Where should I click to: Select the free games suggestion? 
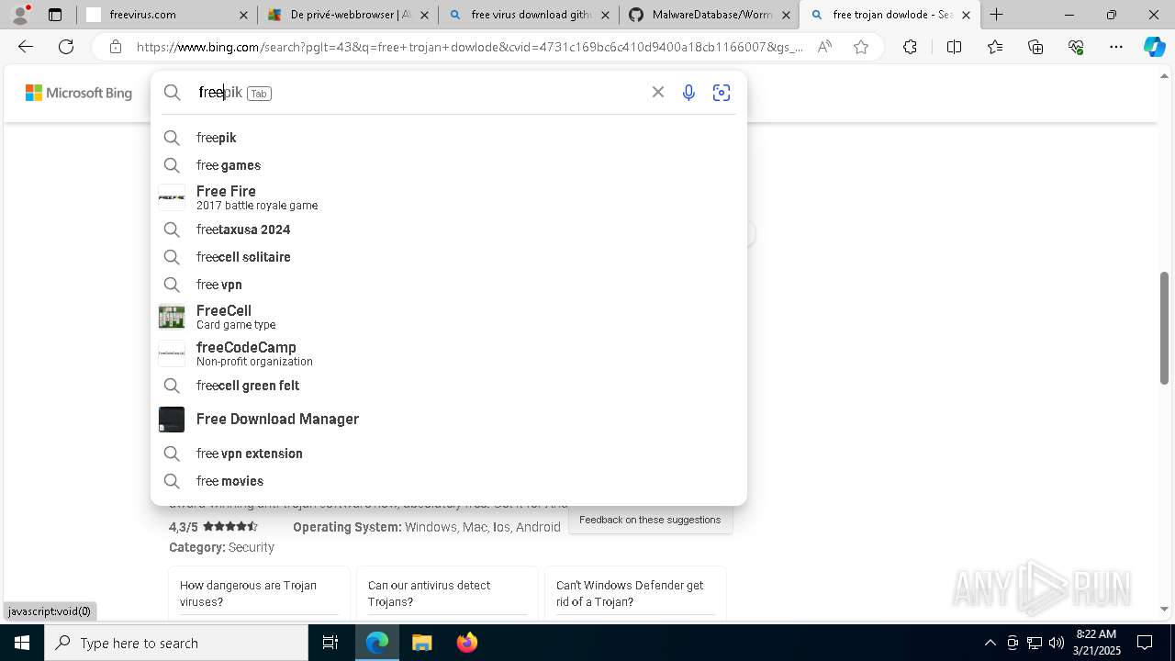[449, 165]
